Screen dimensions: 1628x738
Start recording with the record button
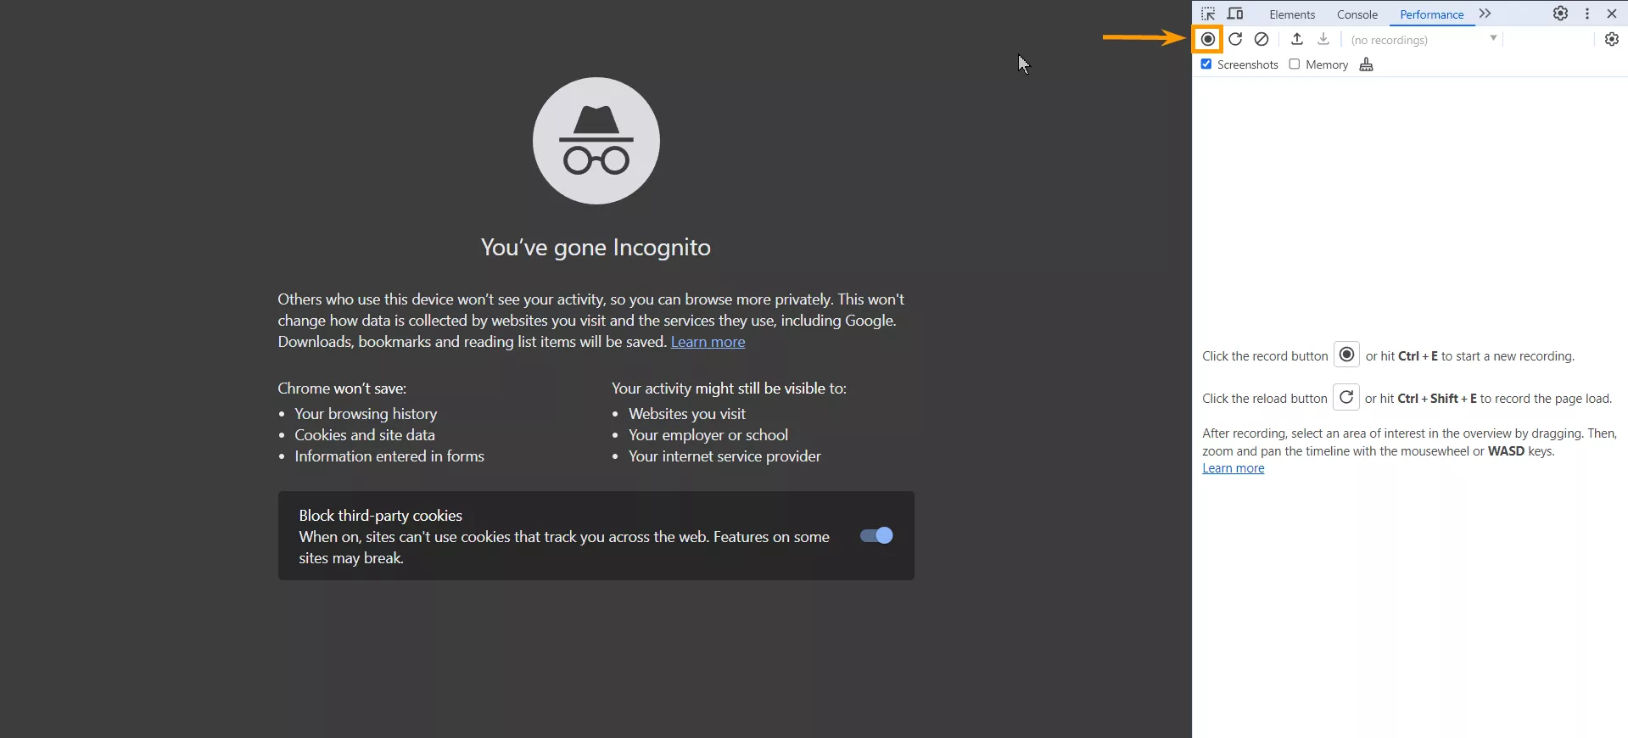[1208, 39]
